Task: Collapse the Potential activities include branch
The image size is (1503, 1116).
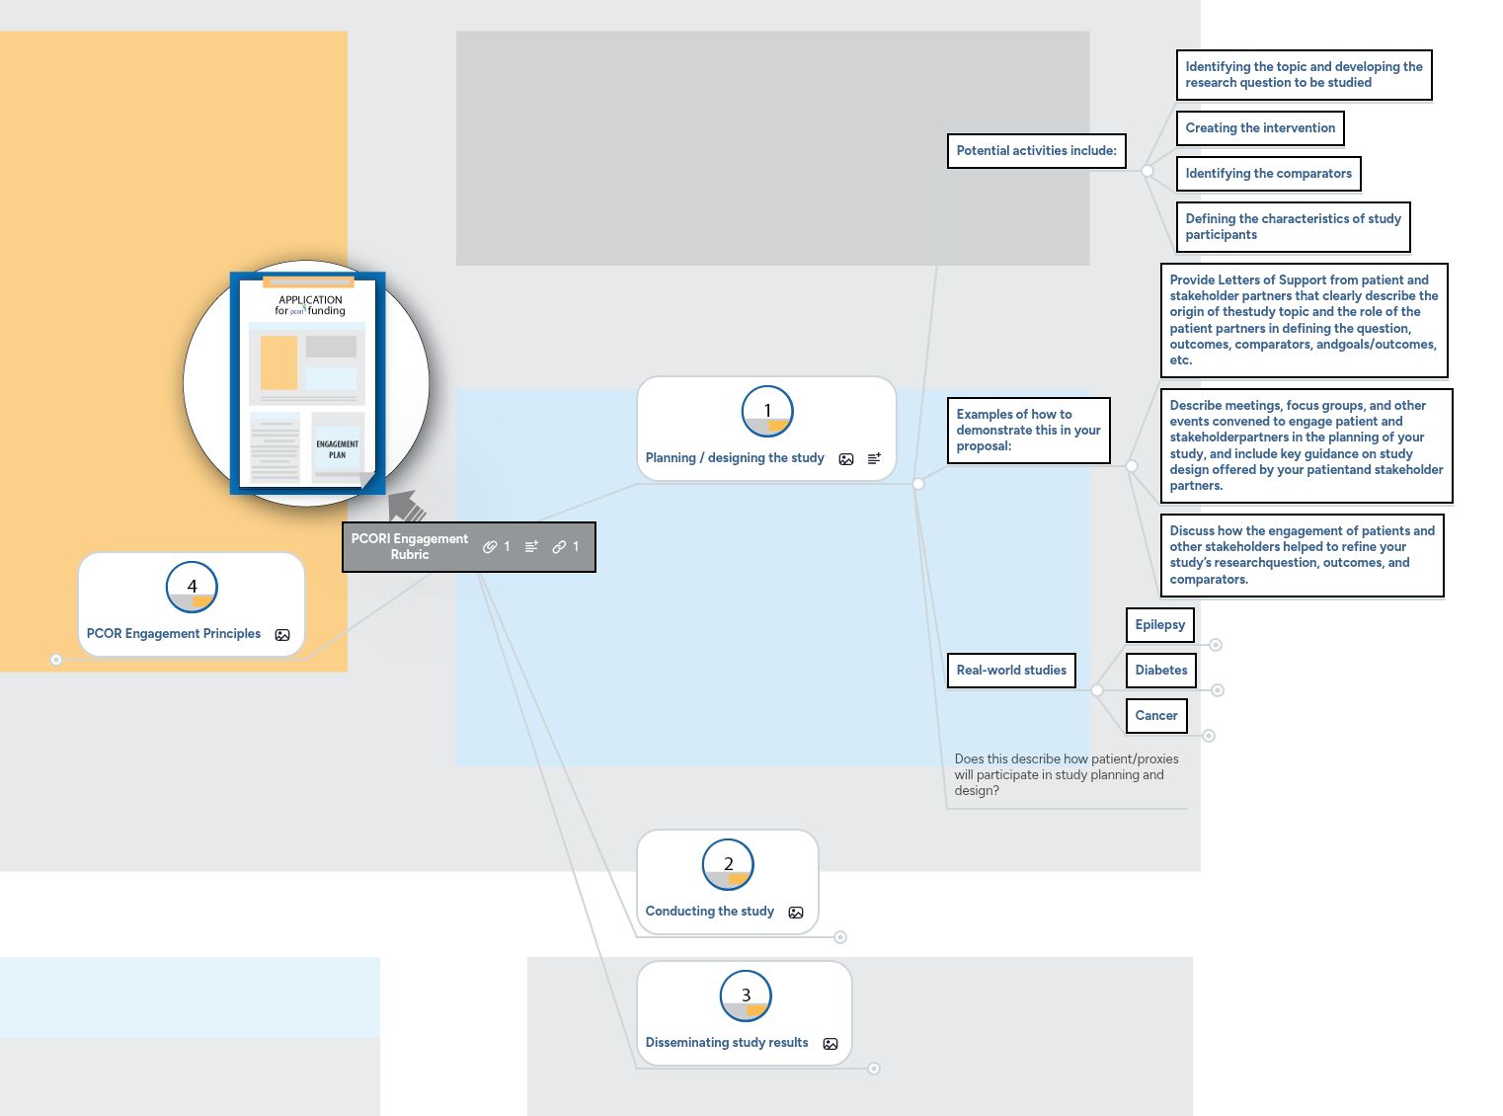Action: tap(1147, 171)
